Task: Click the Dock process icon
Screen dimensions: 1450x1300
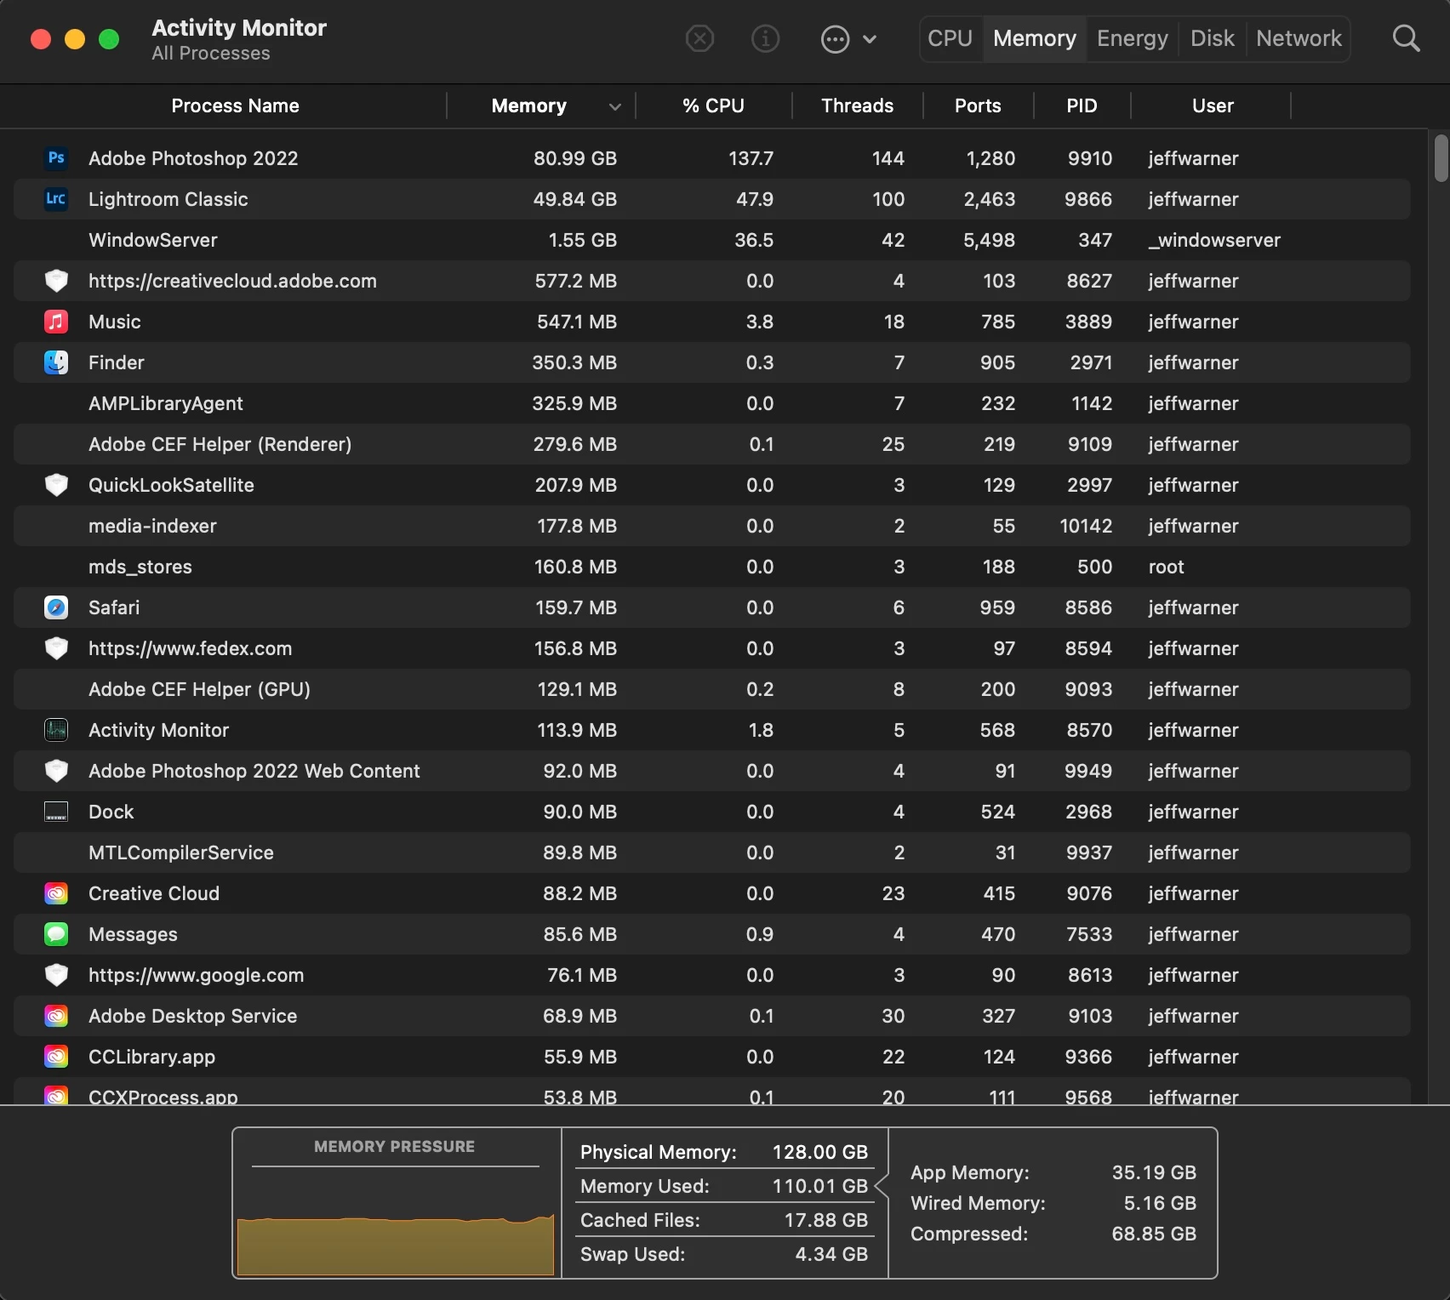Action: (x=56, y=812)
